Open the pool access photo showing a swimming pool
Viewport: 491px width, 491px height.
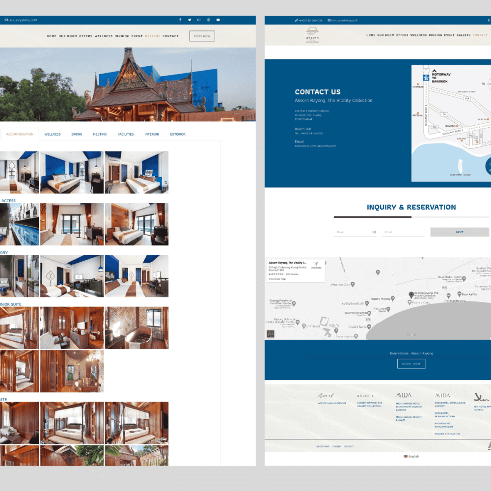(x=20, y=224)
